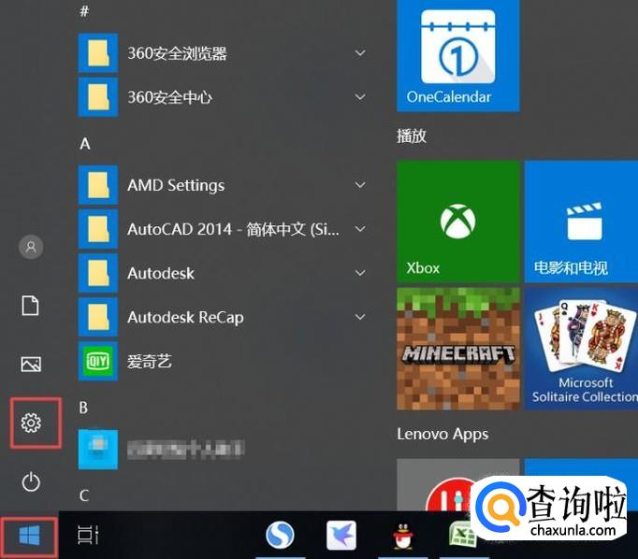Open Microsoft Solitaire Collection tile
This screenshot has height=559, width=638.
click(x=581, y=349)
